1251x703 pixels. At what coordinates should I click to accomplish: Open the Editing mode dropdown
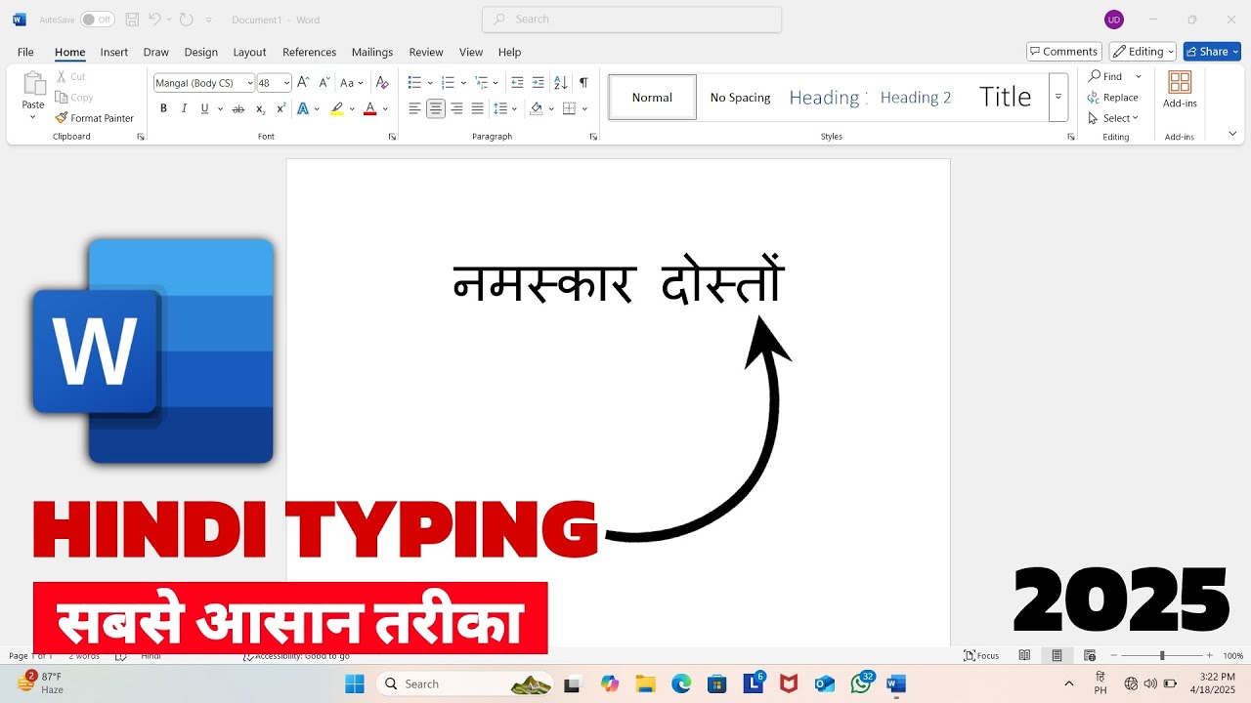(x=1143, y=52)
